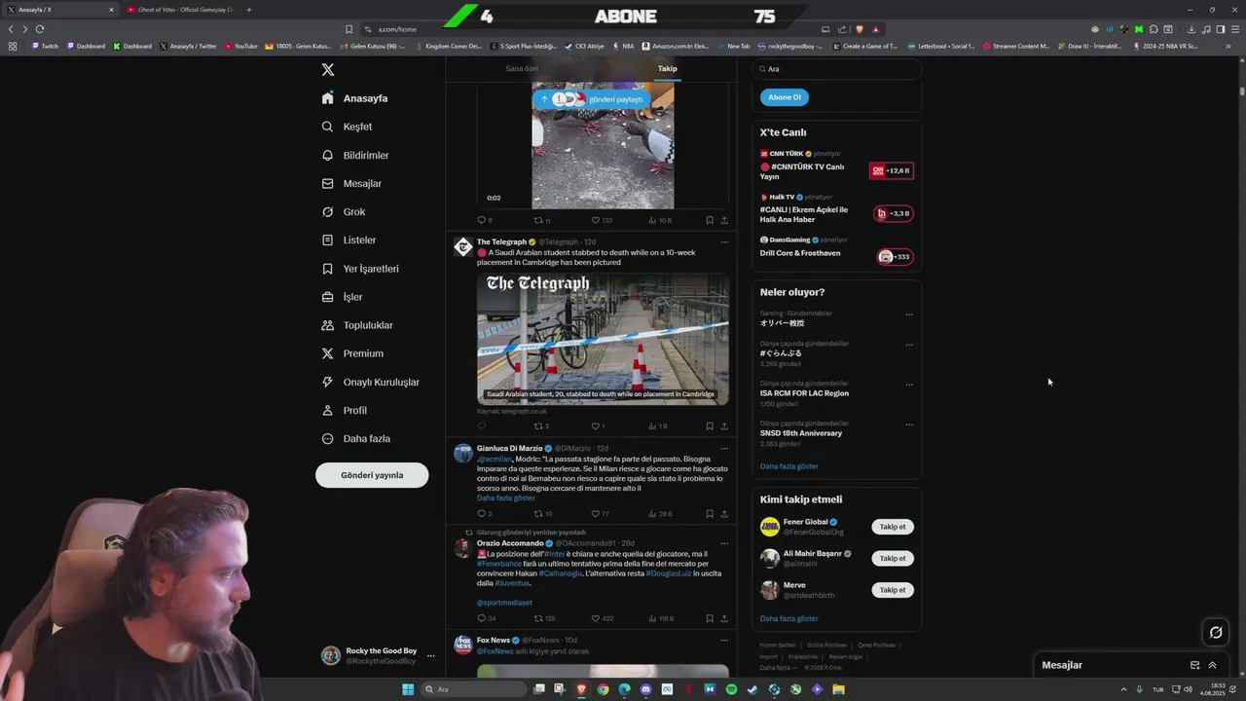
Task: Repost the Orazio Accomando post
Action: click(538, 618)
